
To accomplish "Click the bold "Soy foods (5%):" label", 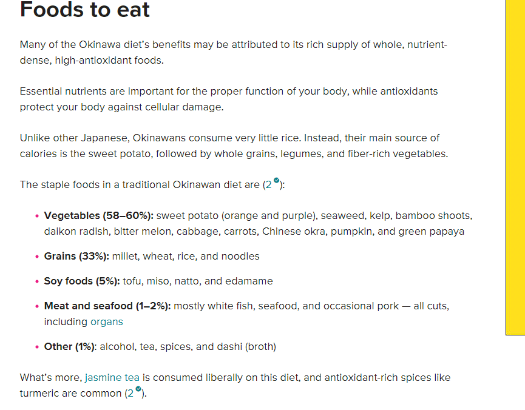I will tap(82, 281).
